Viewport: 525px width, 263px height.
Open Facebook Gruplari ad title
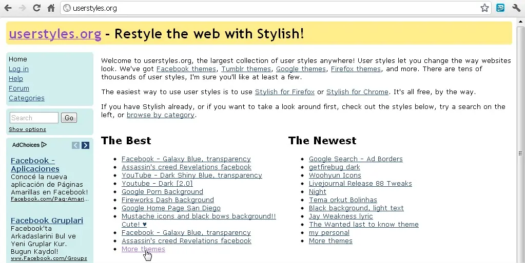(47, 221)
